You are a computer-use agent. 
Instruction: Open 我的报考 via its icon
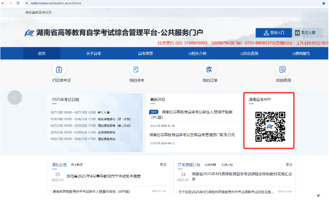click(x=136, y=70)
